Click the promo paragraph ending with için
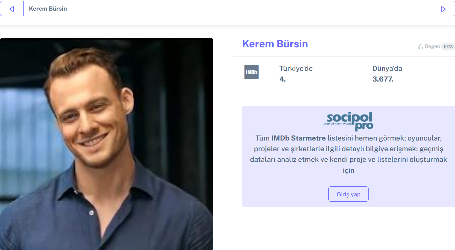The height and width of the screenshot is (250, 455). [348, 154]
